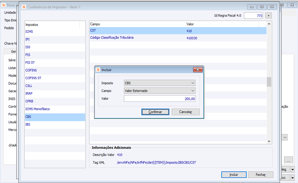Select ICMS Monofásico in the Impostos list
Image resolution: width=298 pixels, height=183 pixels.
pyautogui.click(x=55, y=109)
